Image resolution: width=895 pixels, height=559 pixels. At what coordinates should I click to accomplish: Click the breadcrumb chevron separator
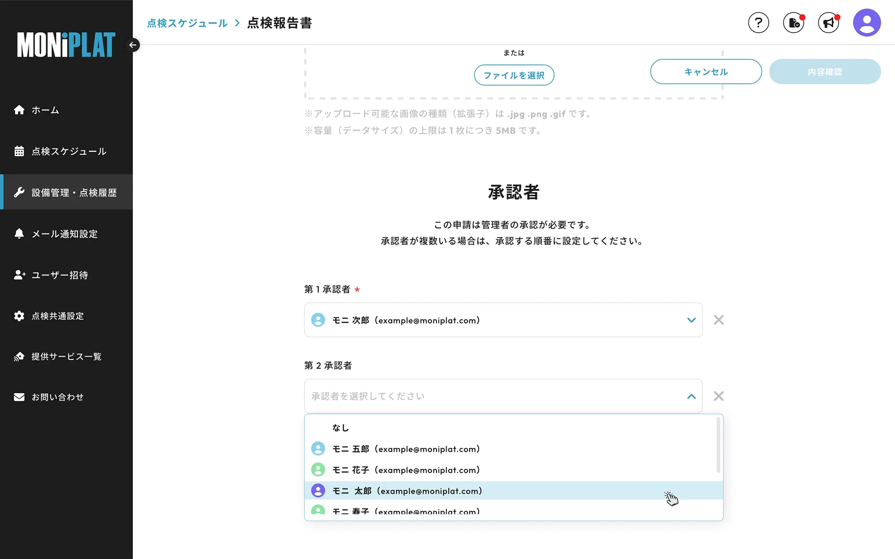(237, 23)
